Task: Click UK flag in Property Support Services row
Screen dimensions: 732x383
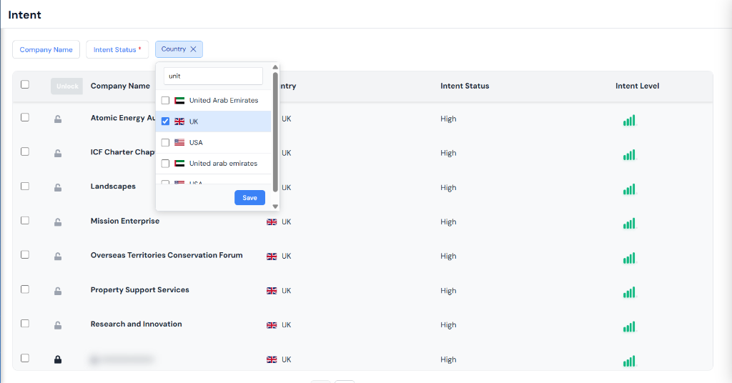Action: [x=272, y=291]
